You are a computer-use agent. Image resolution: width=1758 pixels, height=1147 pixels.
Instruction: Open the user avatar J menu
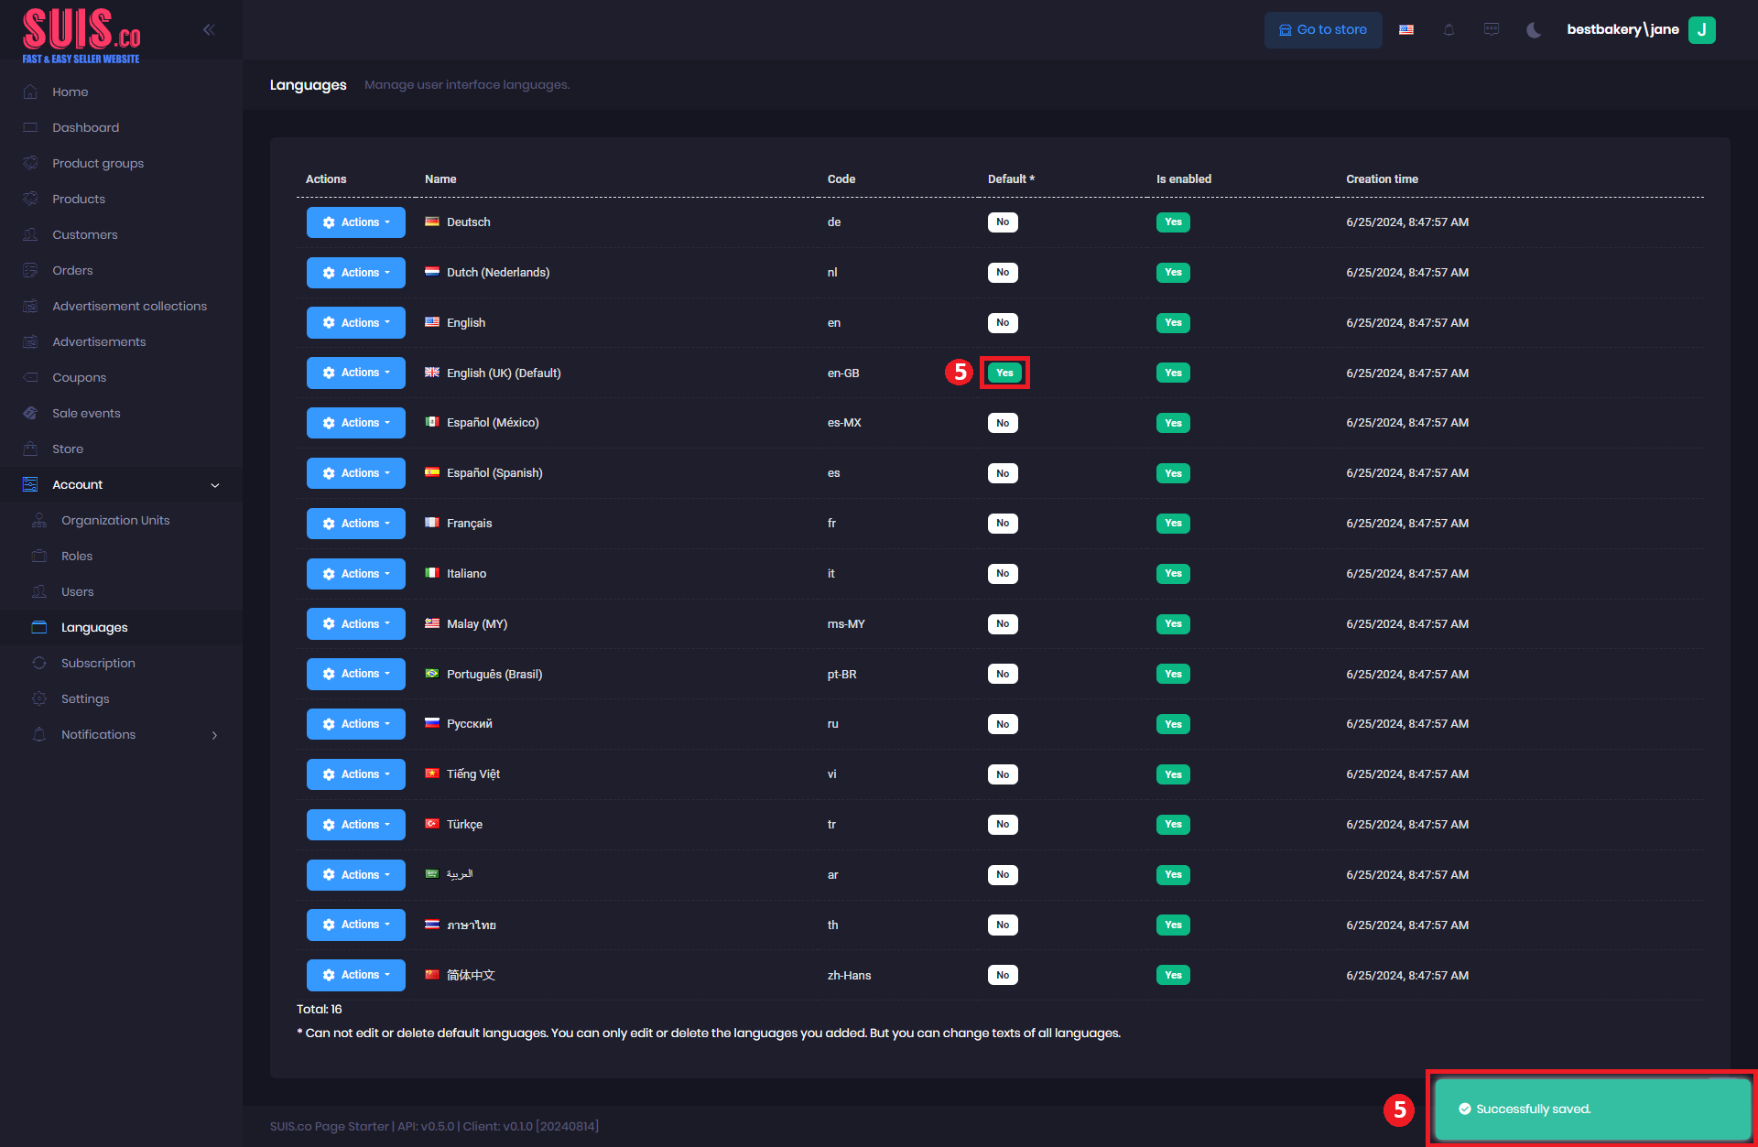coord(1701,30)
